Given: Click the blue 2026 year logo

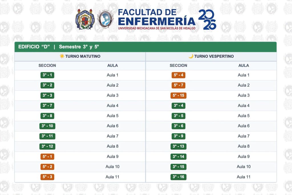Looking at the screenshot, I should click(207, 19).
